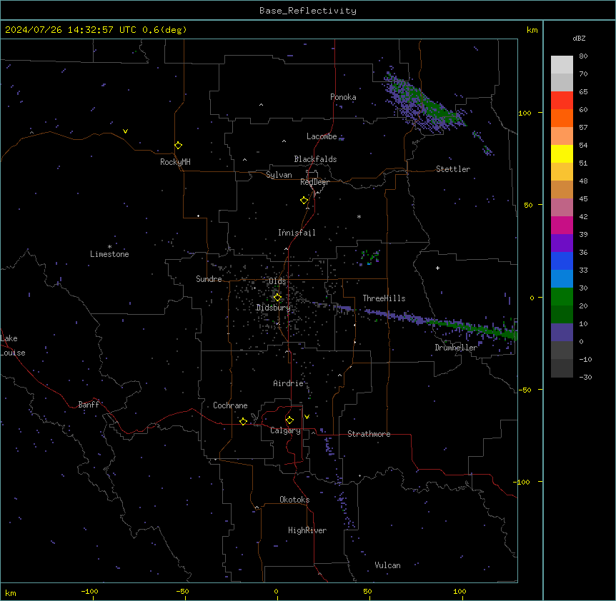Click the RockyMH label
This screenshot has width=616, height=601.
[175, 162]
